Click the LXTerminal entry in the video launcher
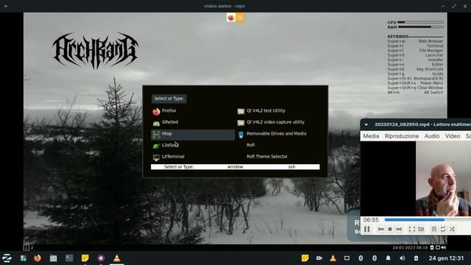471x265 pixels. [193, 157]
